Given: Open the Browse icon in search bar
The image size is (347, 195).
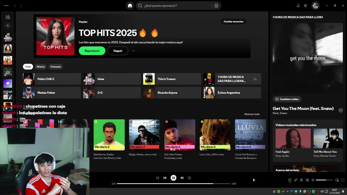Looking at the screenshot, I should coord(216,6).
